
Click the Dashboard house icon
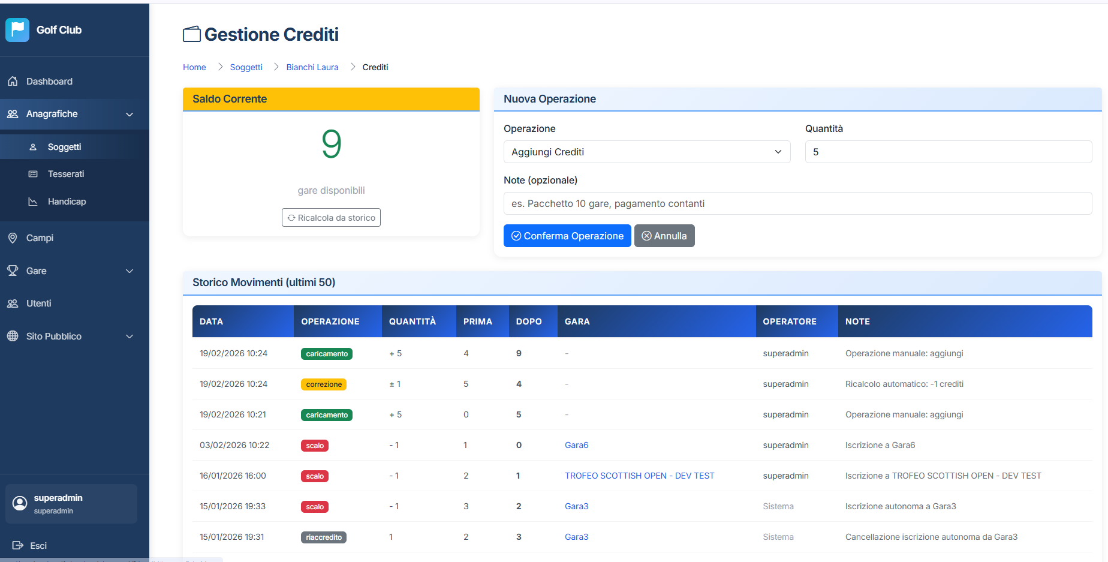click(x=13, y=81)
